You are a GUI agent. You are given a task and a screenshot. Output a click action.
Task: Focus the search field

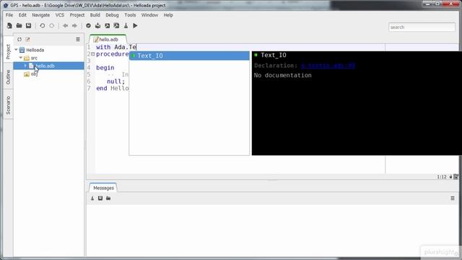tap(422, 27)
